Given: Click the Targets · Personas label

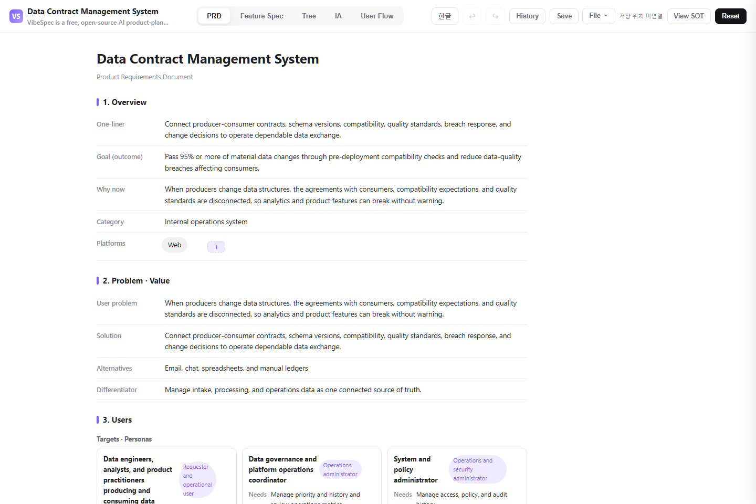Looking at the screenshot, I should (124, 439).
